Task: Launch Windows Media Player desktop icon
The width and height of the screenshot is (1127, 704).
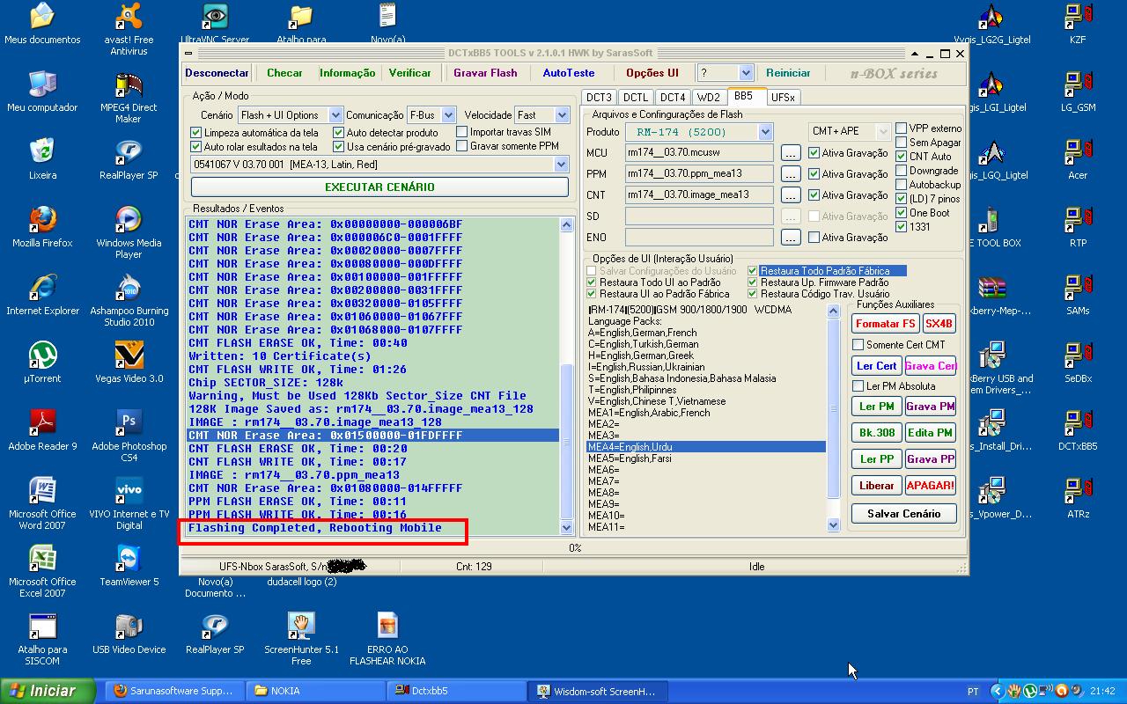Action: [129, 232]
